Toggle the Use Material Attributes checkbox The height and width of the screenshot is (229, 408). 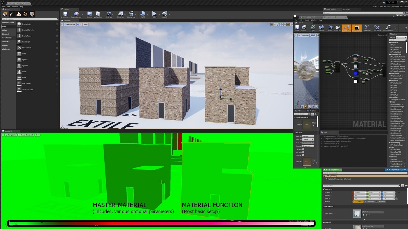[x=303, y=152]
